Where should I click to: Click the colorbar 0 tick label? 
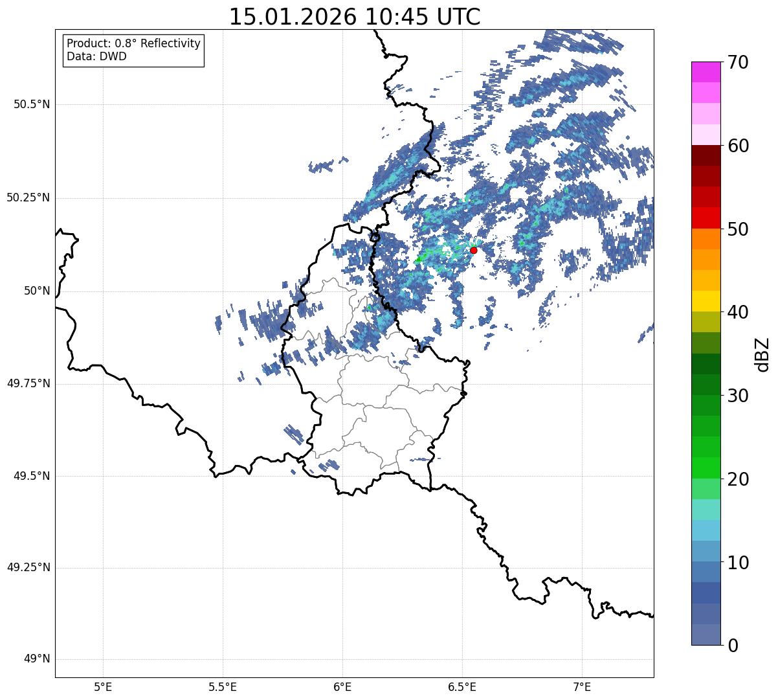tap(733, 646)
